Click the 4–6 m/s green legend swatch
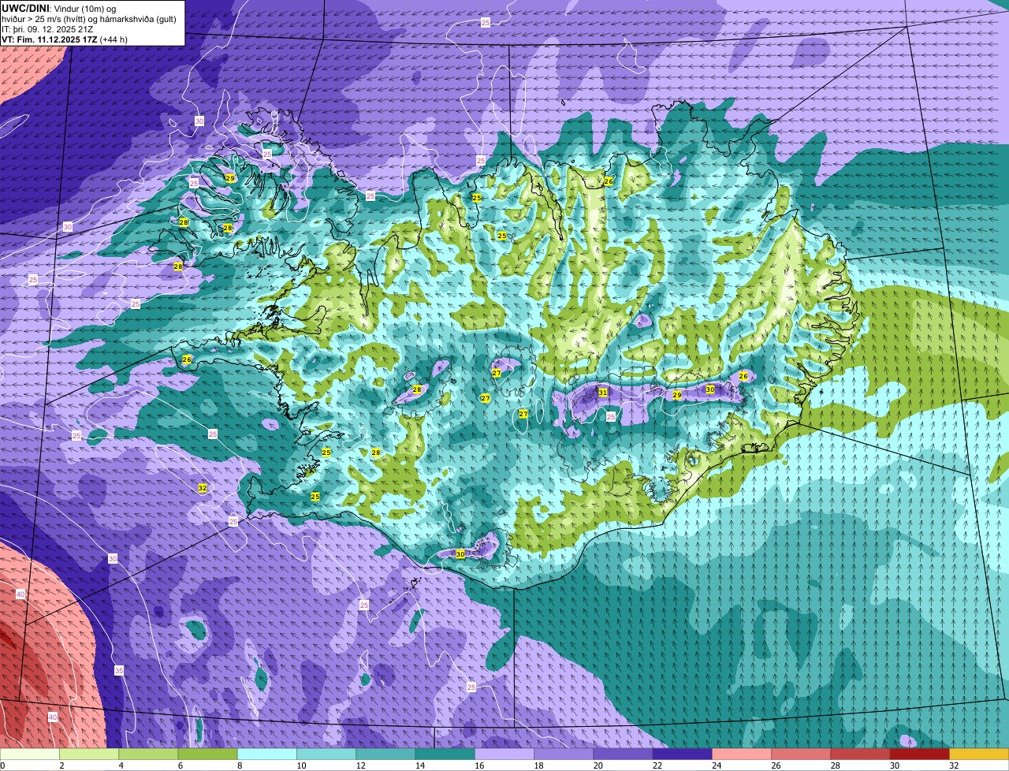Image resolution: width=1009 pixels, height=771 pixels. (148, 754)
